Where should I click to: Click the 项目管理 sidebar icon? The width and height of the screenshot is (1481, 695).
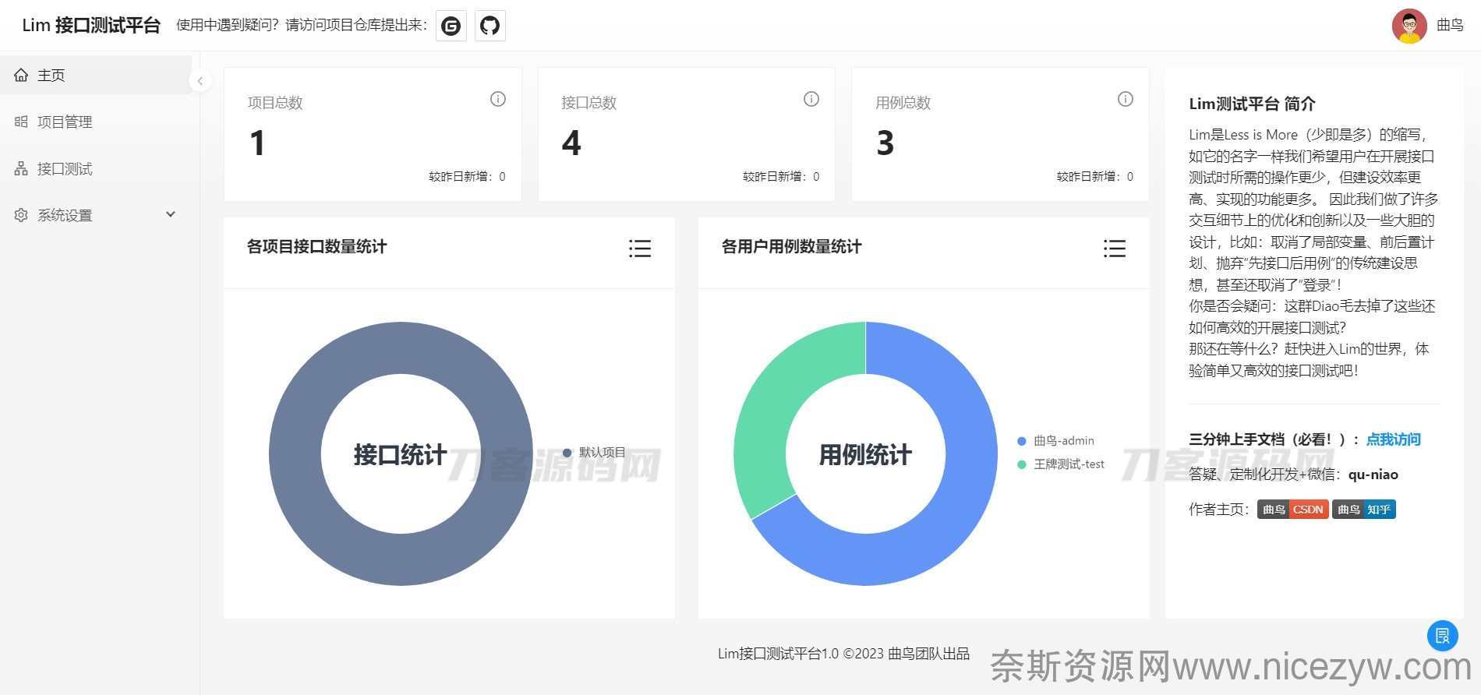(x=21, y=122)
